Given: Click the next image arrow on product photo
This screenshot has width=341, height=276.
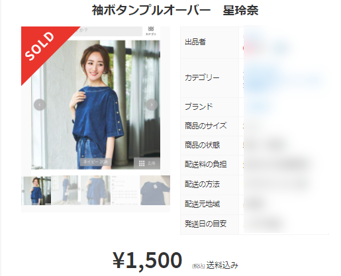Looking at the screenshot, I should (x=152, y=105).
